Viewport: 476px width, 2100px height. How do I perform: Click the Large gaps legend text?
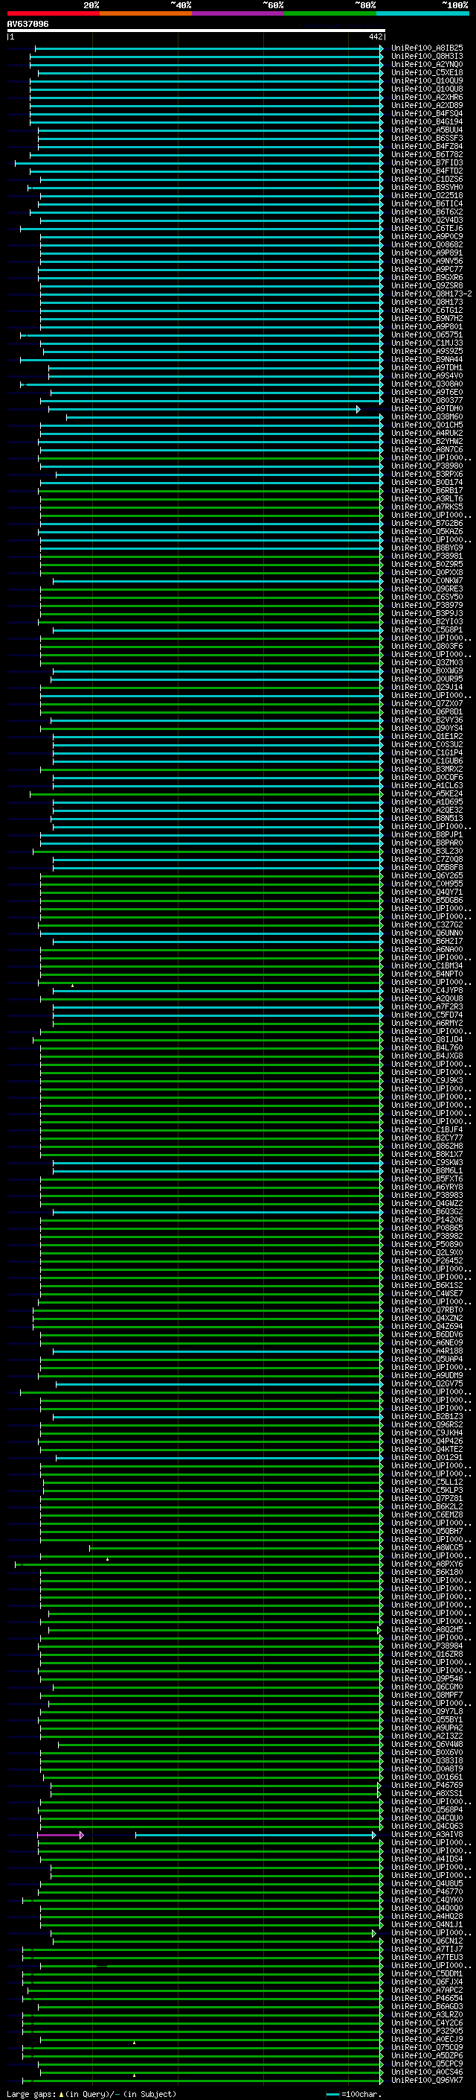point(91,2093)
